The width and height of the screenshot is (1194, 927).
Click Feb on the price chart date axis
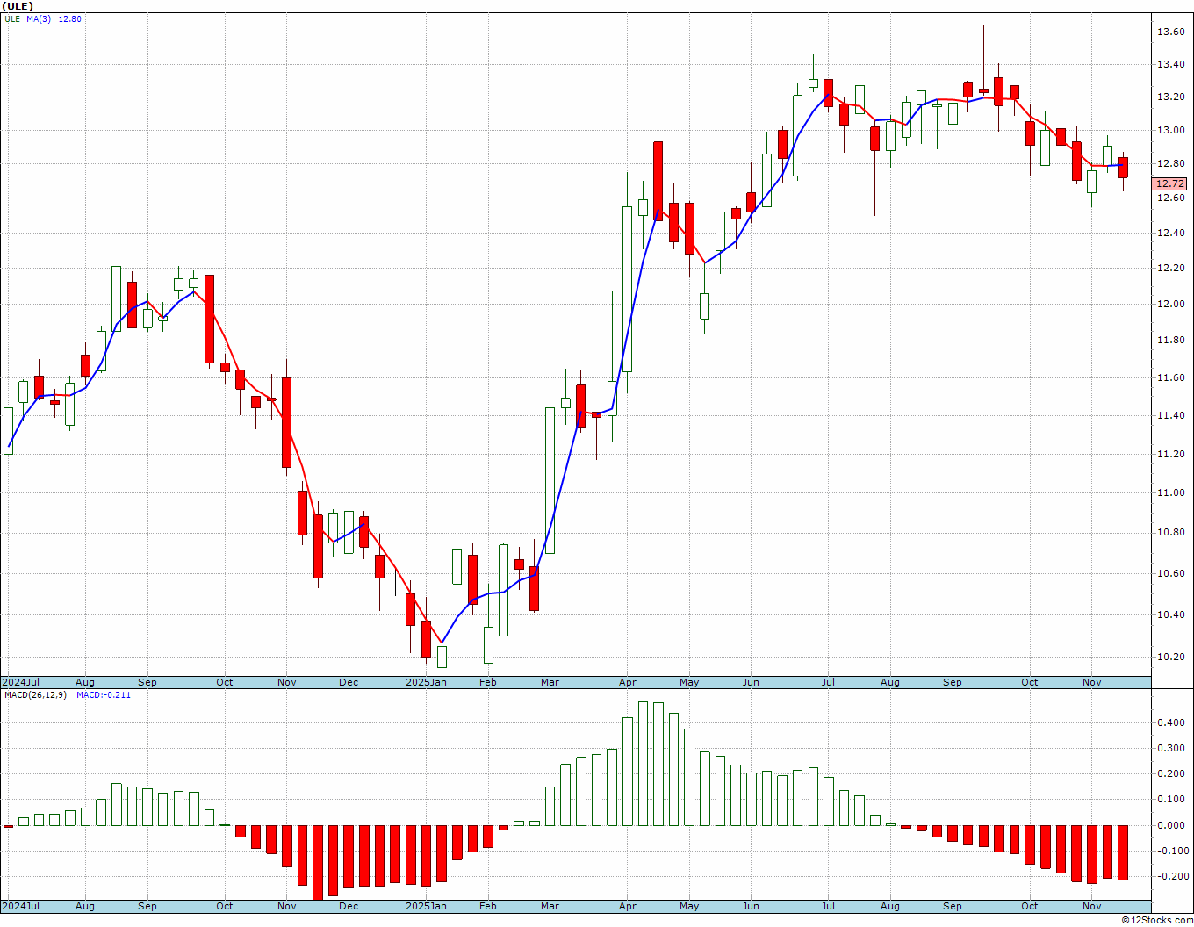pos(487,682)
